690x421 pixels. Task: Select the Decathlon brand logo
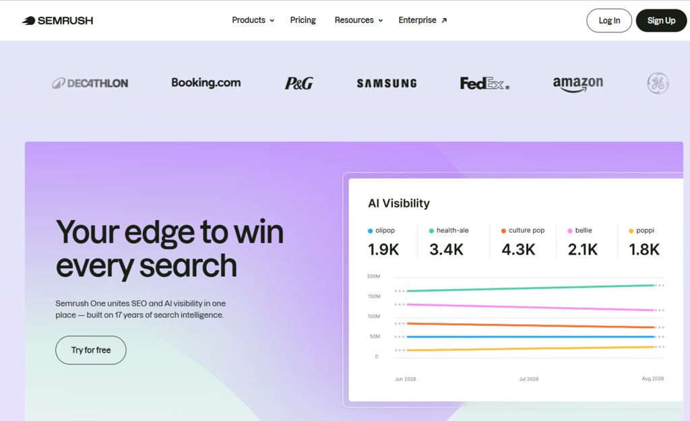(x=90, y=83)
